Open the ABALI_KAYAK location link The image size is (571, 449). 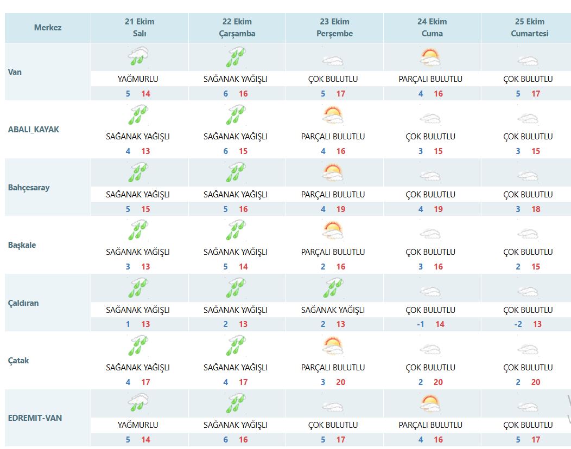(x=34, y=130)
